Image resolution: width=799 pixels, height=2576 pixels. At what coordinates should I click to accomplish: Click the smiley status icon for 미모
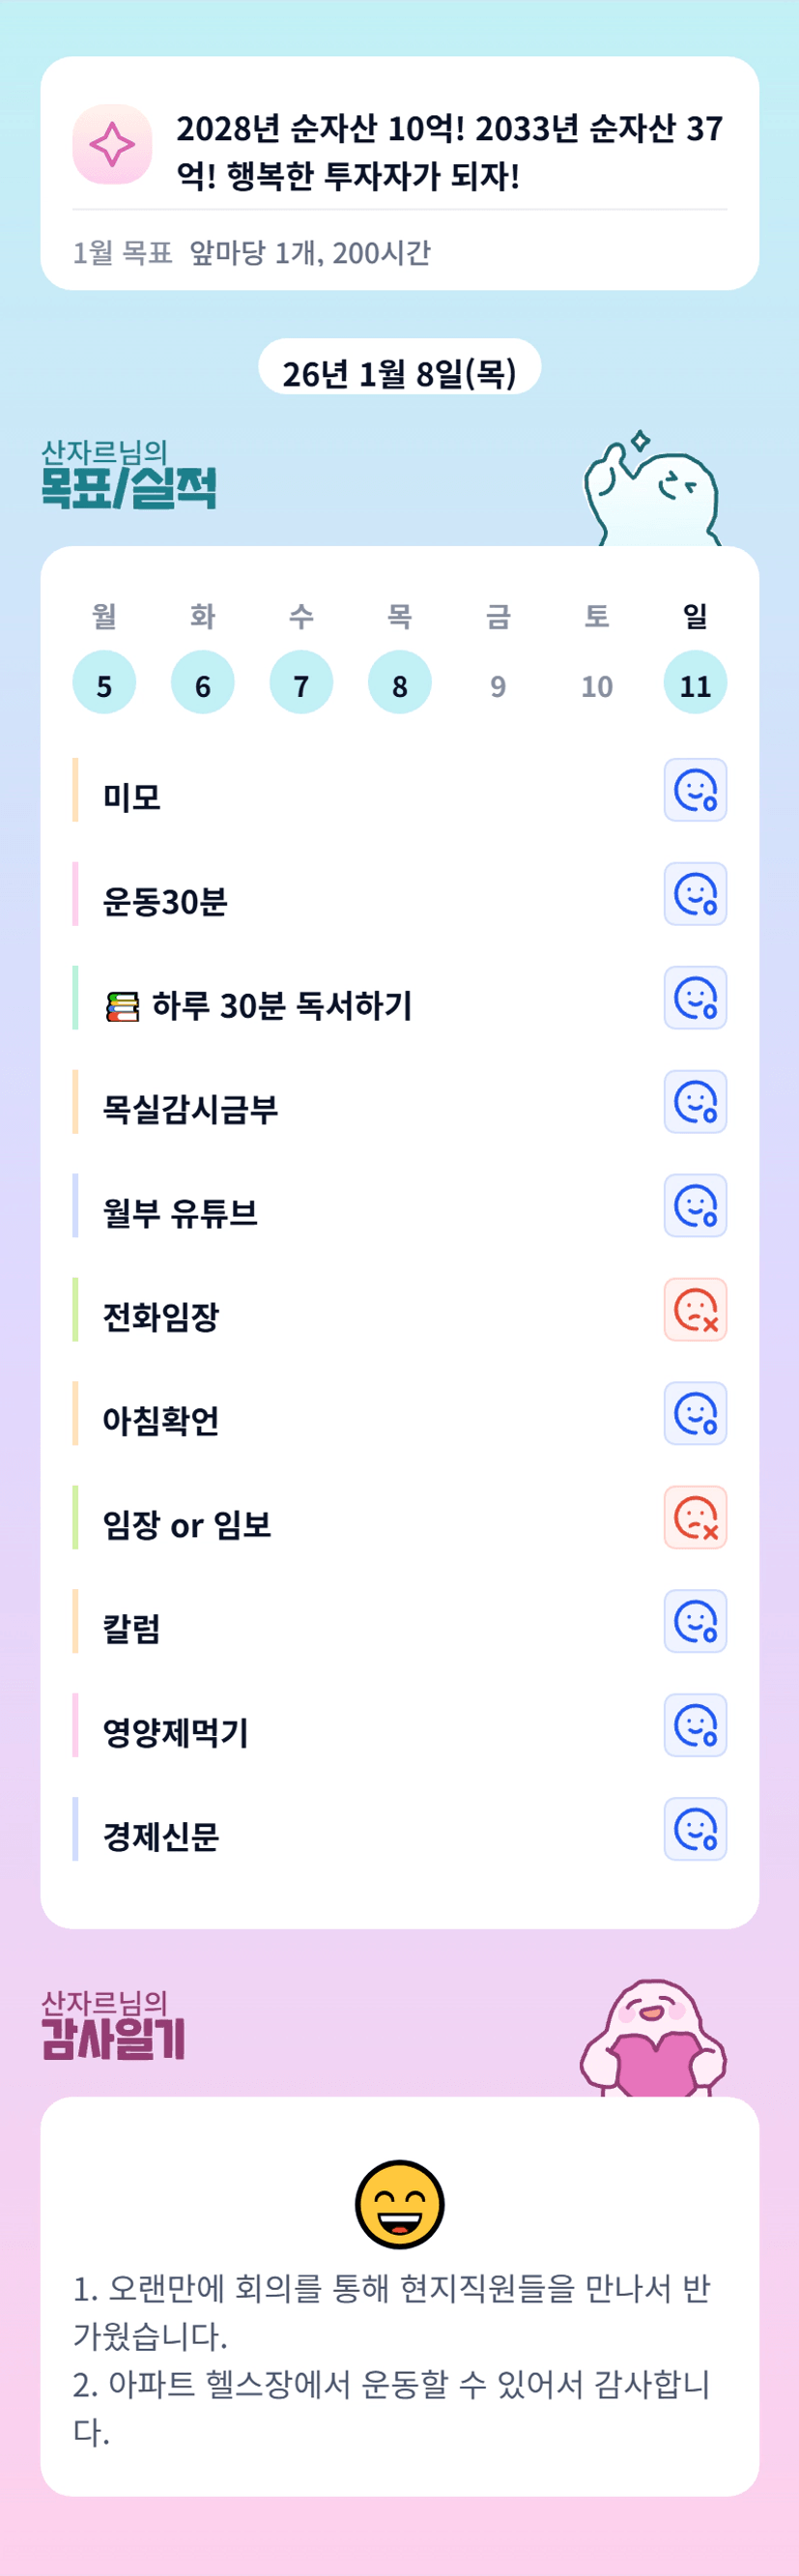point(695,790)
